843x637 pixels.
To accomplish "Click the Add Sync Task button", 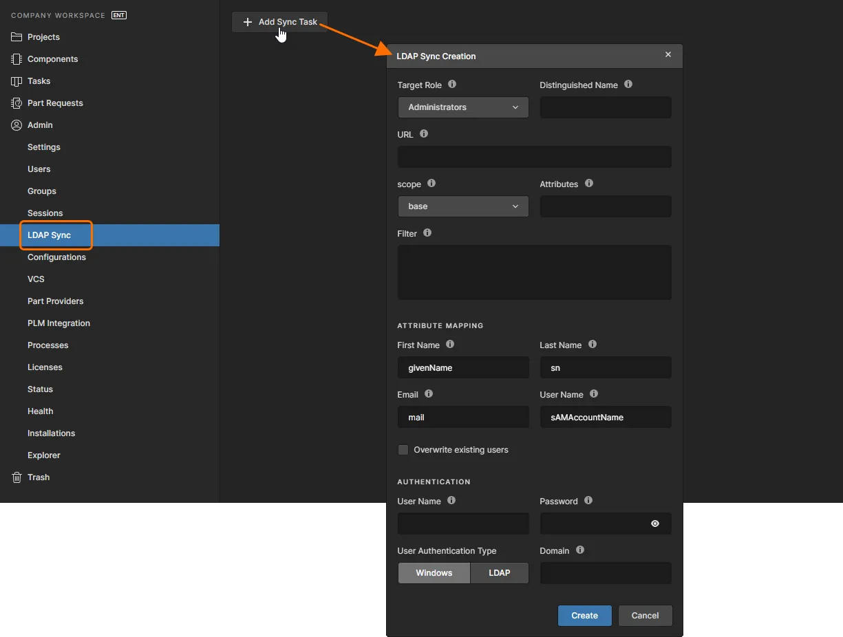I will tap(279, 22).
